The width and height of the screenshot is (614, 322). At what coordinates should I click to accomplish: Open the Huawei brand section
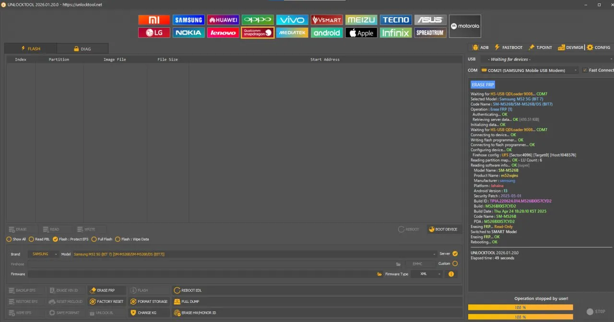coord(223,20)
